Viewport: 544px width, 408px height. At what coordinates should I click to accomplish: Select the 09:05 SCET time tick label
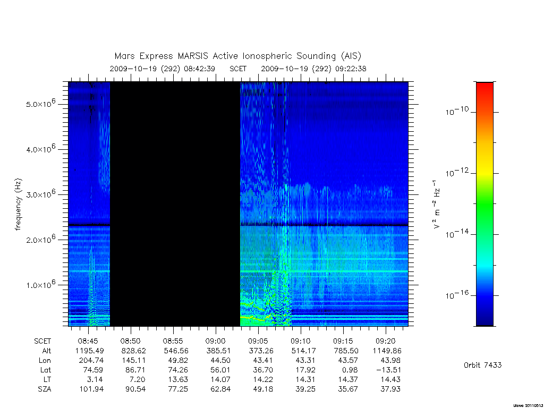[258, 341]
